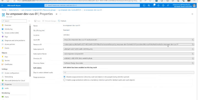198x100 pixels.
Task: Open Keys under Objects
Action: [x=6, y=57]
